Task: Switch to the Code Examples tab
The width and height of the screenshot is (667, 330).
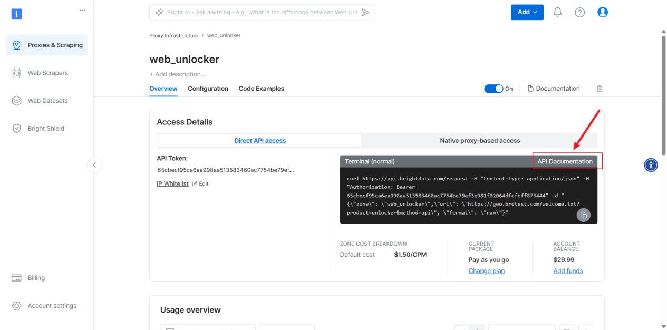Action: click(262, 89)
